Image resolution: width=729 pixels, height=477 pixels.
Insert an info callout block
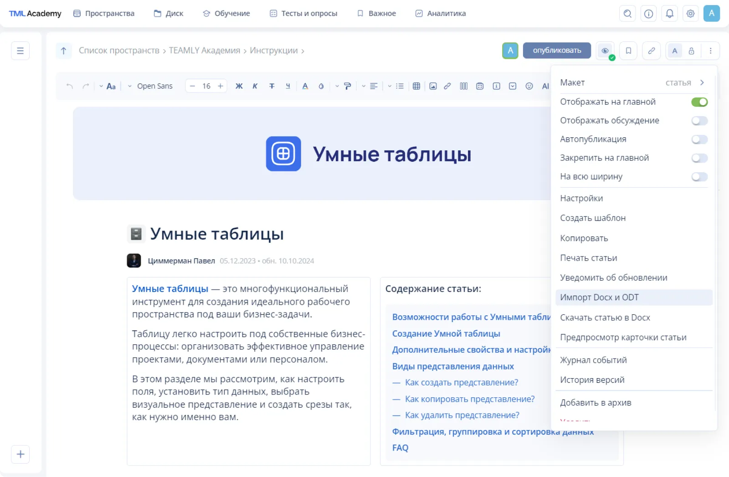coord(497,86)
